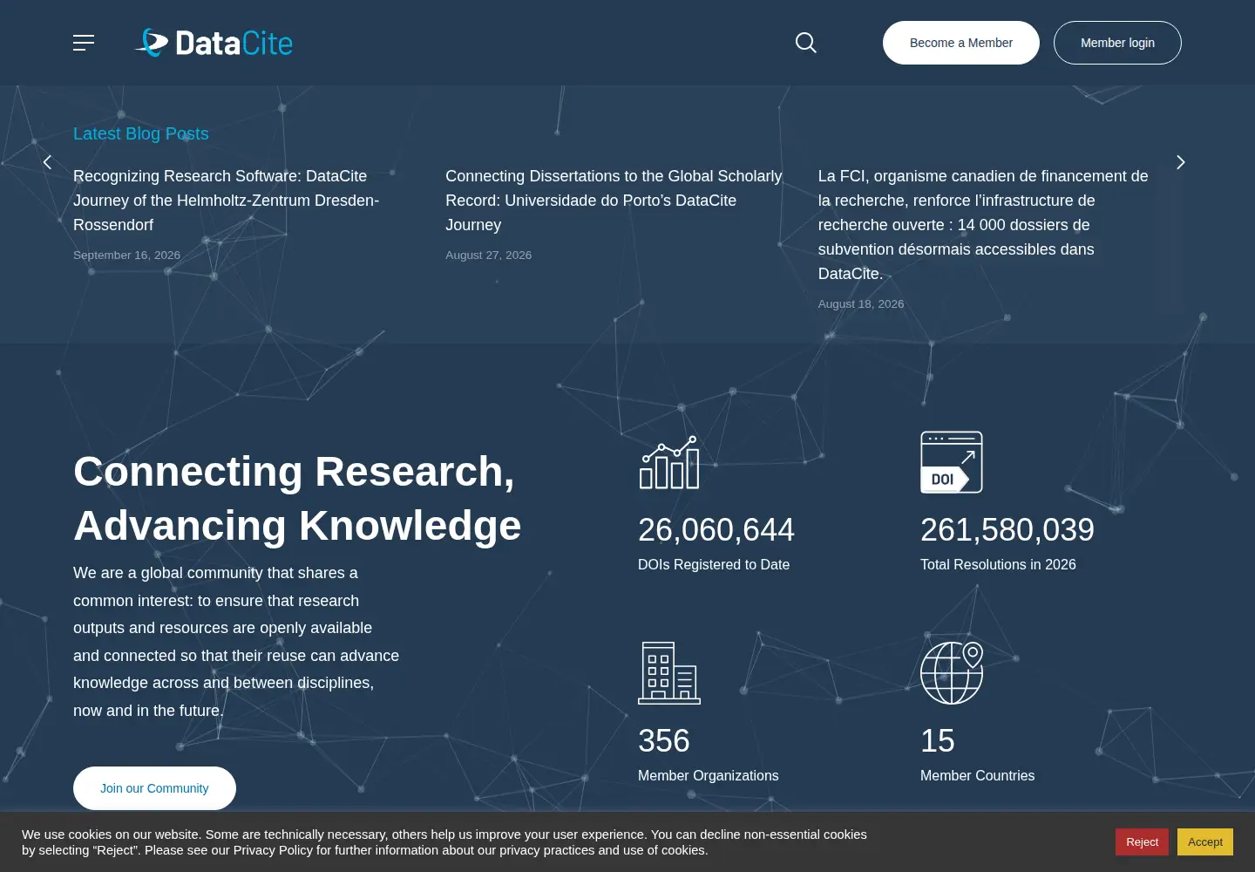This screenshot has width=1255, height=872.
Task: Click Become a Member button
Action: click(x=961, y=43)
